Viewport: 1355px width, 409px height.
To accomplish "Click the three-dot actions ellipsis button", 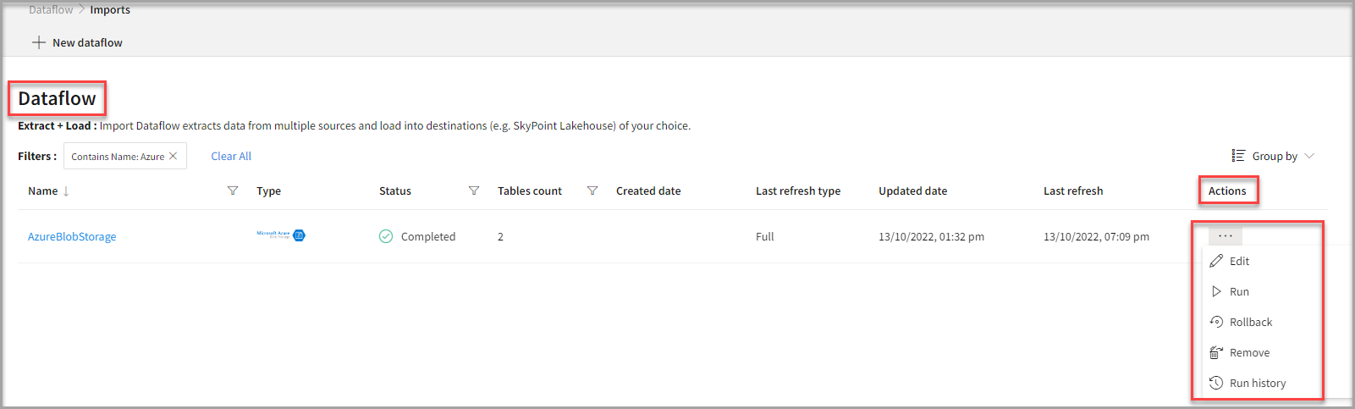I will 1225,235.
